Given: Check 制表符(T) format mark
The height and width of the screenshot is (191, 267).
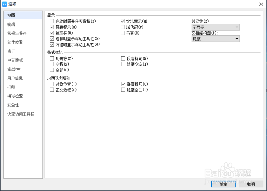Looking at the screenshot, I should tap(52, 58).
